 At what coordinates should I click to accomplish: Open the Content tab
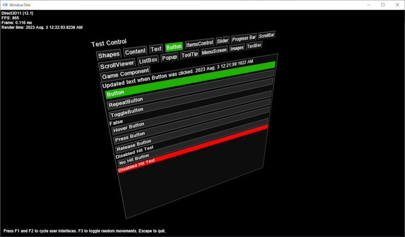tap(135, 52)
